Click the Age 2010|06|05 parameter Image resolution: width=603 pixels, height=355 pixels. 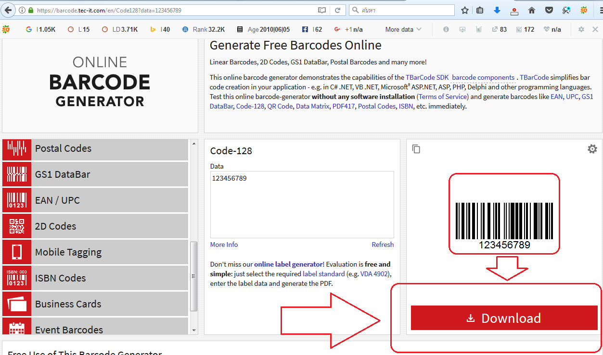[x=263, y=29]
